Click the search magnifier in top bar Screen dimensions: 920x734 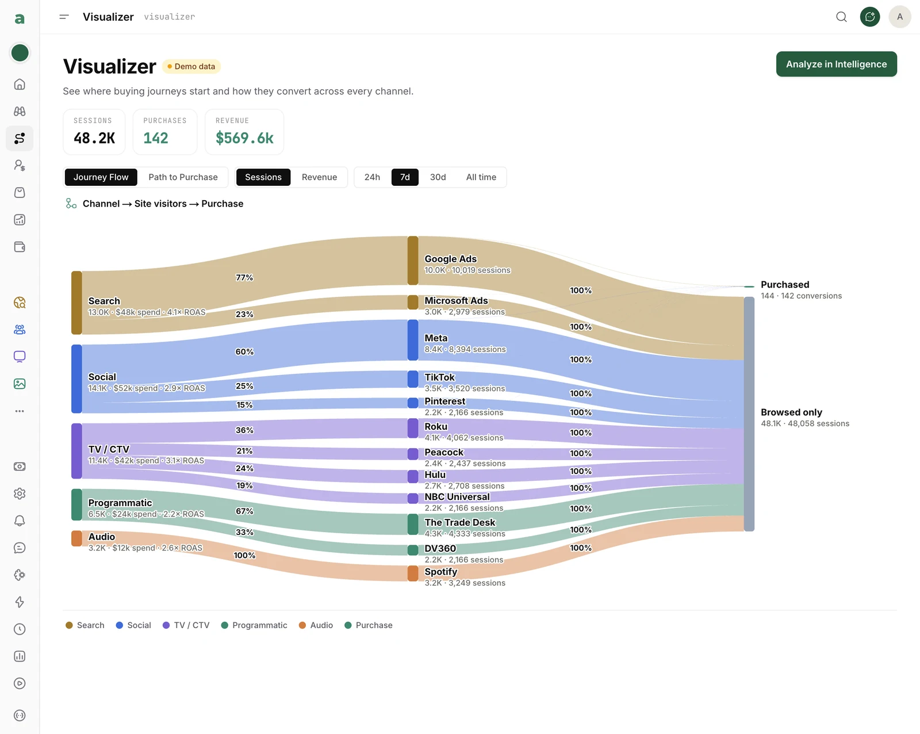(x=841, y=17)
